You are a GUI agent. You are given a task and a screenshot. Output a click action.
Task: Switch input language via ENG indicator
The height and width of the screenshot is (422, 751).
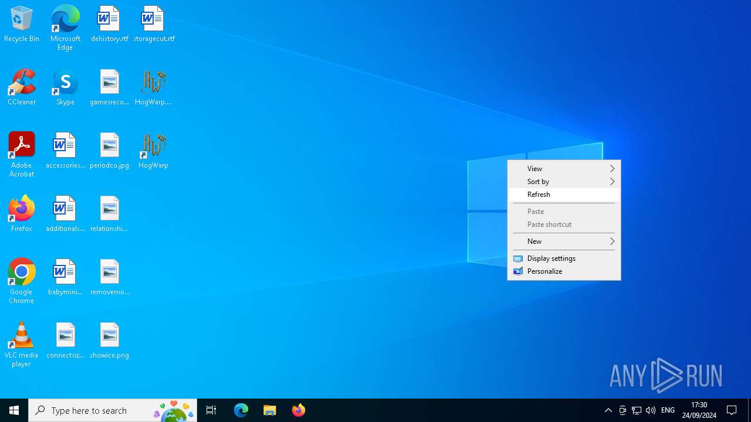click(x=668, y=410)
